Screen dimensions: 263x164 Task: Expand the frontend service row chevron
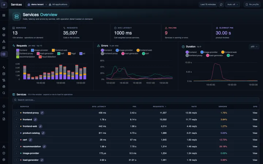pos(16,120)
